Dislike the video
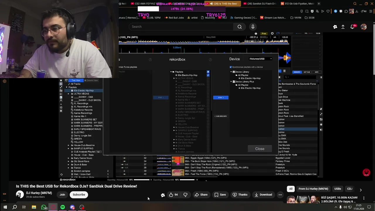This screenshot has height=211, width=375. [185, 195]
